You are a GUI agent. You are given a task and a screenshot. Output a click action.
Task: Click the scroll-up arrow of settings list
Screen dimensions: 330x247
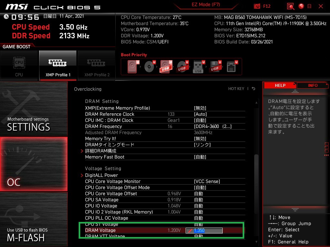256,103
